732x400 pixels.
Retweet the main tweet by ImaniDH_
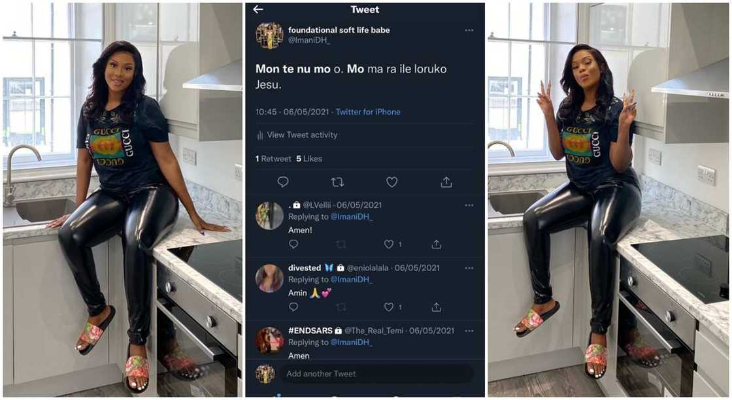[337, 182]
